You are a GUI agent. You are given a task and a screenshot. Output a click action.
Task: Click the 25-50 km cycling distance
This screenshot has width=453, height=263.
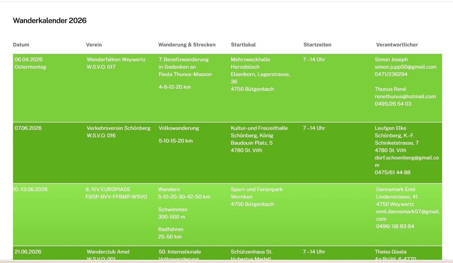[x=170, y=237]
